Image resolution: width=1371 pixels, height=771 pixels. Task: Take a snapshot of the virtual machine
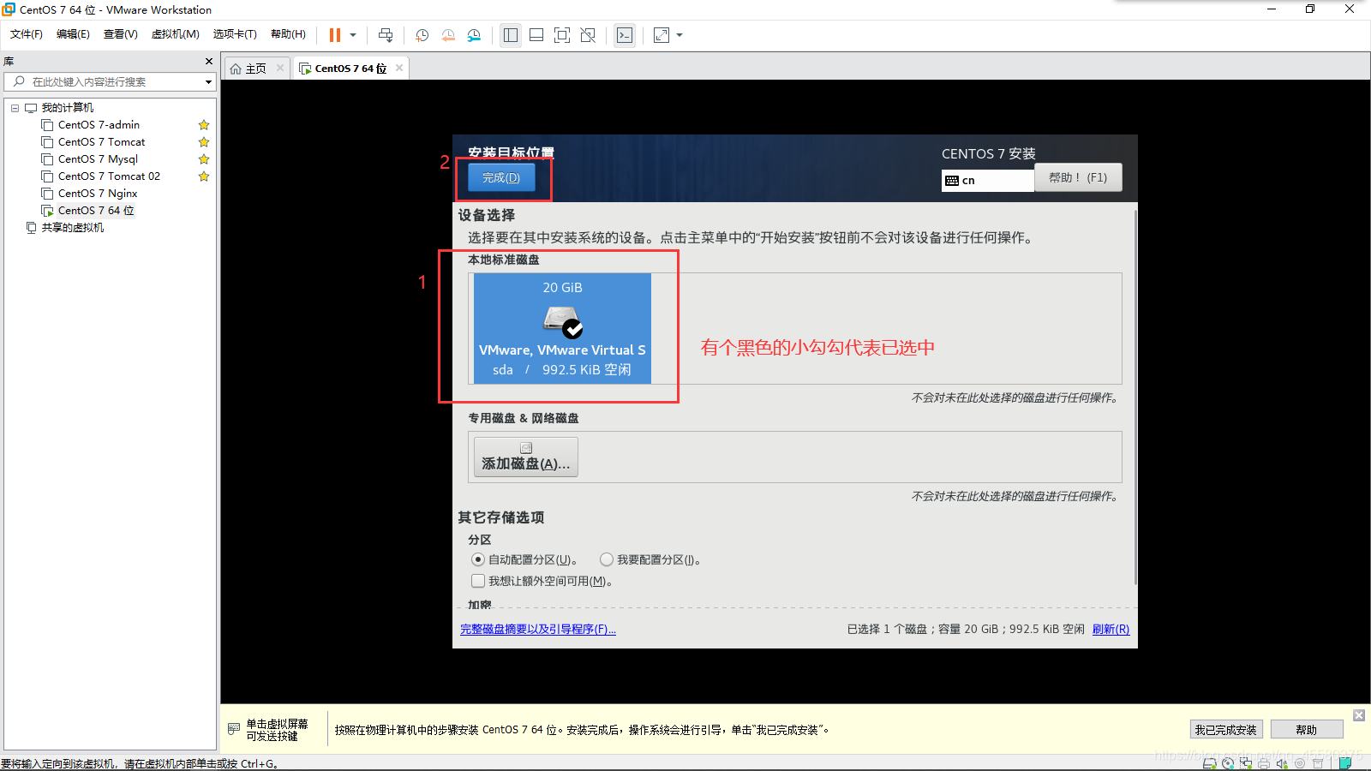point(422,35)
